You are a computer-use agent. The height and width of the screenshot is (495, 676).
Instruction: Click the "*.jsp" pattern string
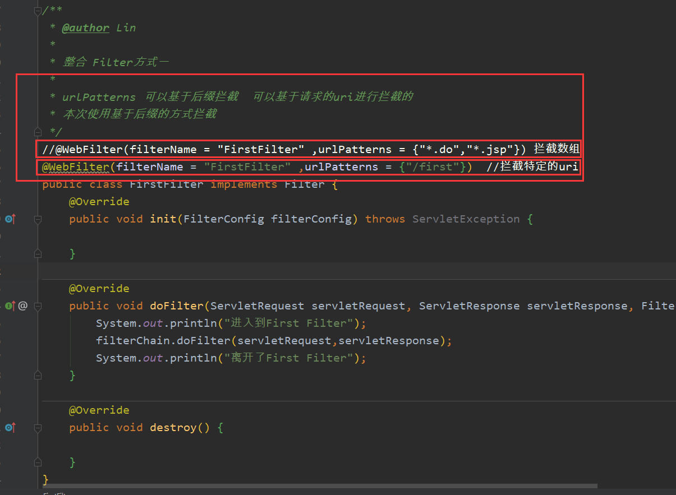[x=488, y=150]
